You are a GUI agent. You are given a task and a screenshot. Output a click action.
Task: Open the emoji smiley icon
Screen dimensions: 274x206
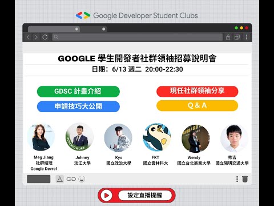click(82, 179)
